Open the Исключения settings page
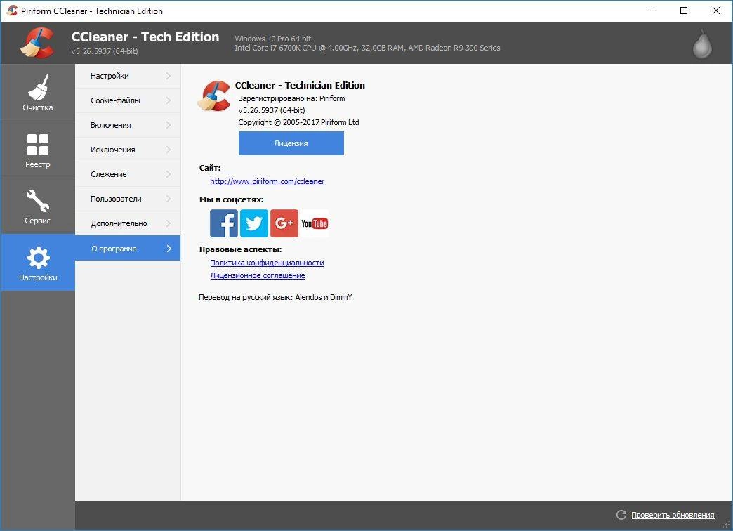 pos(128,150)
